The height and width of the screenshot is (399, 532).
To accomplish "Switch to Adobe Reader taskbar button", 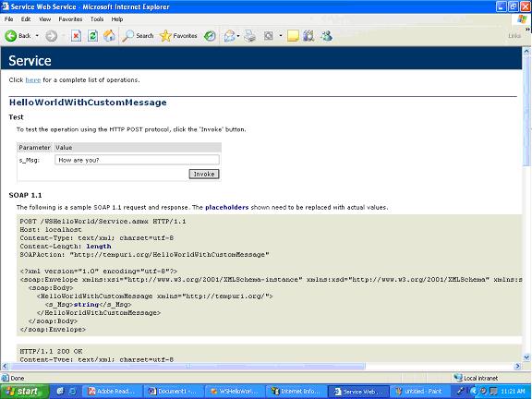I will click(x=112, y=392).
